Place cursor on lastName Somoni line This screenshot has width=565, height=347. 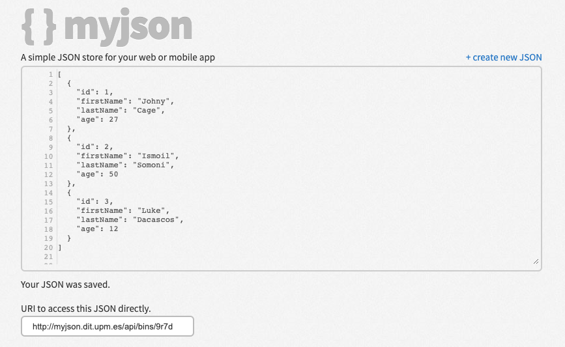(125, 165)
